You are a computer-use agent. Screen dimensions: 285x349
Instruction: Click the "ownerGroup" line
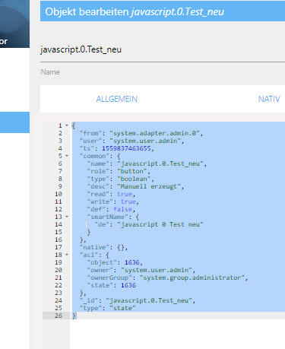[x=167, y=278]
